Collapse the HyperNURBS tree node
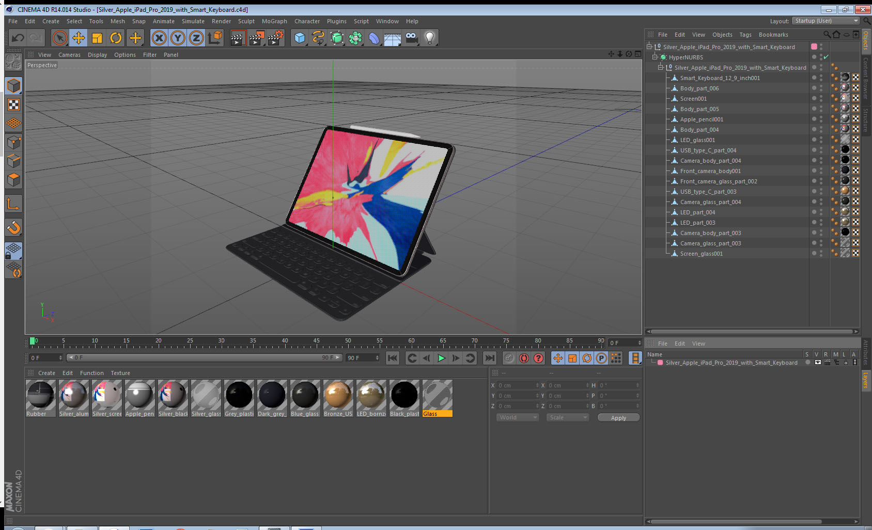The image size is (872, 530). 655,57
